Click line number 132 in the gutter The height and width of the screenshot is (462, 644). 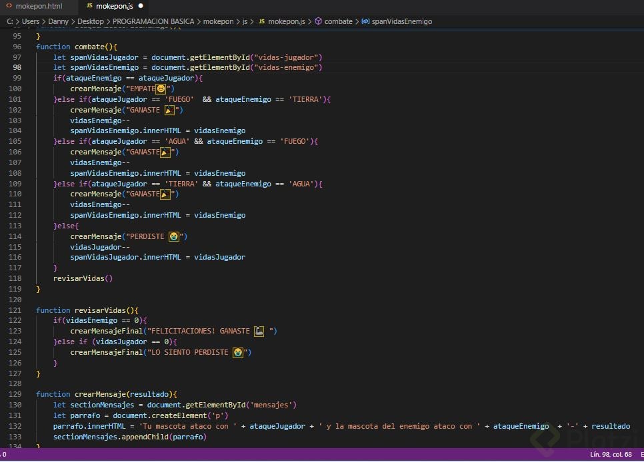click(15, 426)
